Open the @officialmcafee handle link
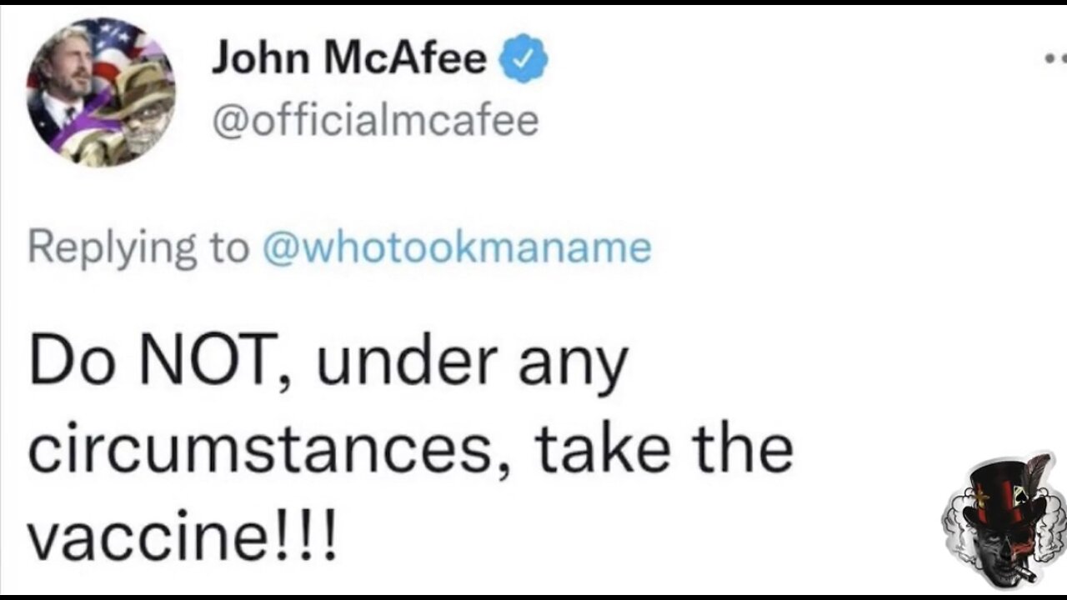 [375, 122]
